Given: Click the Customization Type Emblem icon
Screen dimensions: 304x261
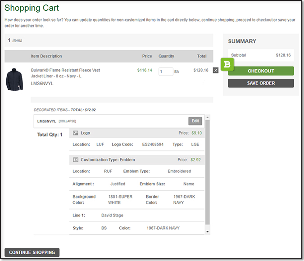Looking at the screenshot, I should pyautogui.click(x=76, y=160).
